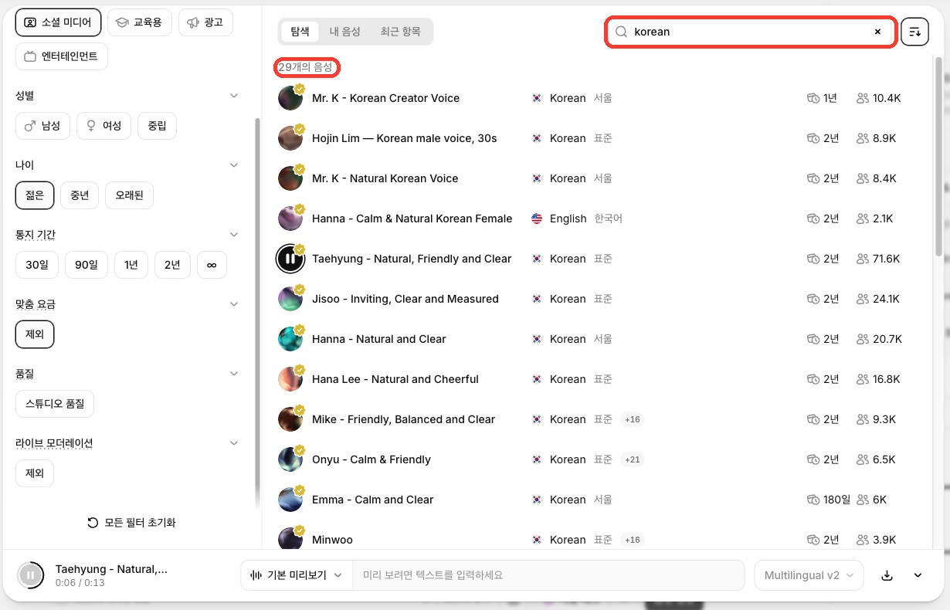The image size is (950, 610).
Task: Play Emma voice avatar
Action: (x=290, y=500)
